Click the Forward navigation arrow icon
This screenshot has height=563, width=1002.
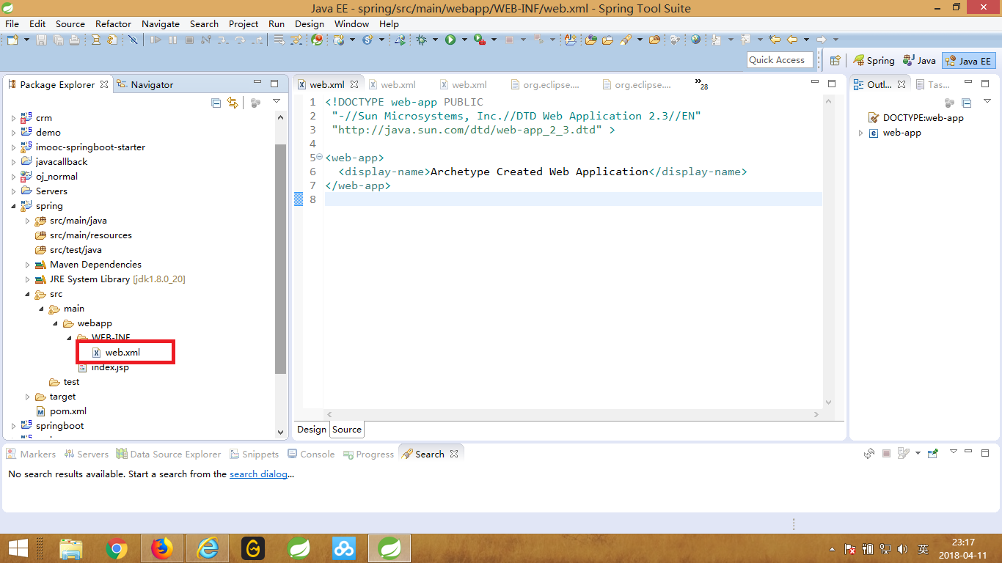point(821,40)
